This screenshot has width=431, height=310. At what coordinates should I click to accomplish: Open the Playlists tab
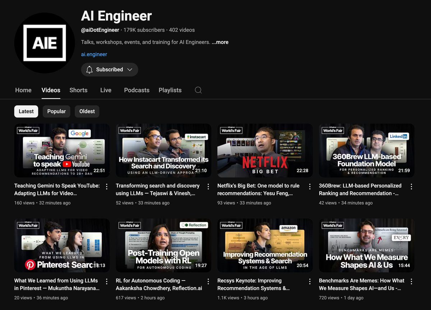[x=170, y=90]
